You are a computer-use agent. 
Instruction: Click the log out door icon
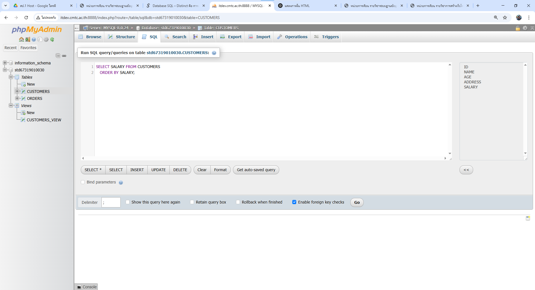point(28,40)
